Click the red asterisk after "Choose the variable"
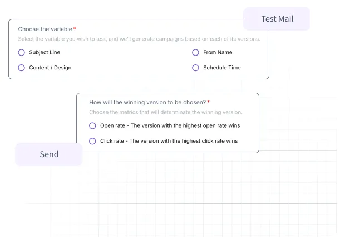The height and width of the screenshot is (237, 345). click(75, 29)
